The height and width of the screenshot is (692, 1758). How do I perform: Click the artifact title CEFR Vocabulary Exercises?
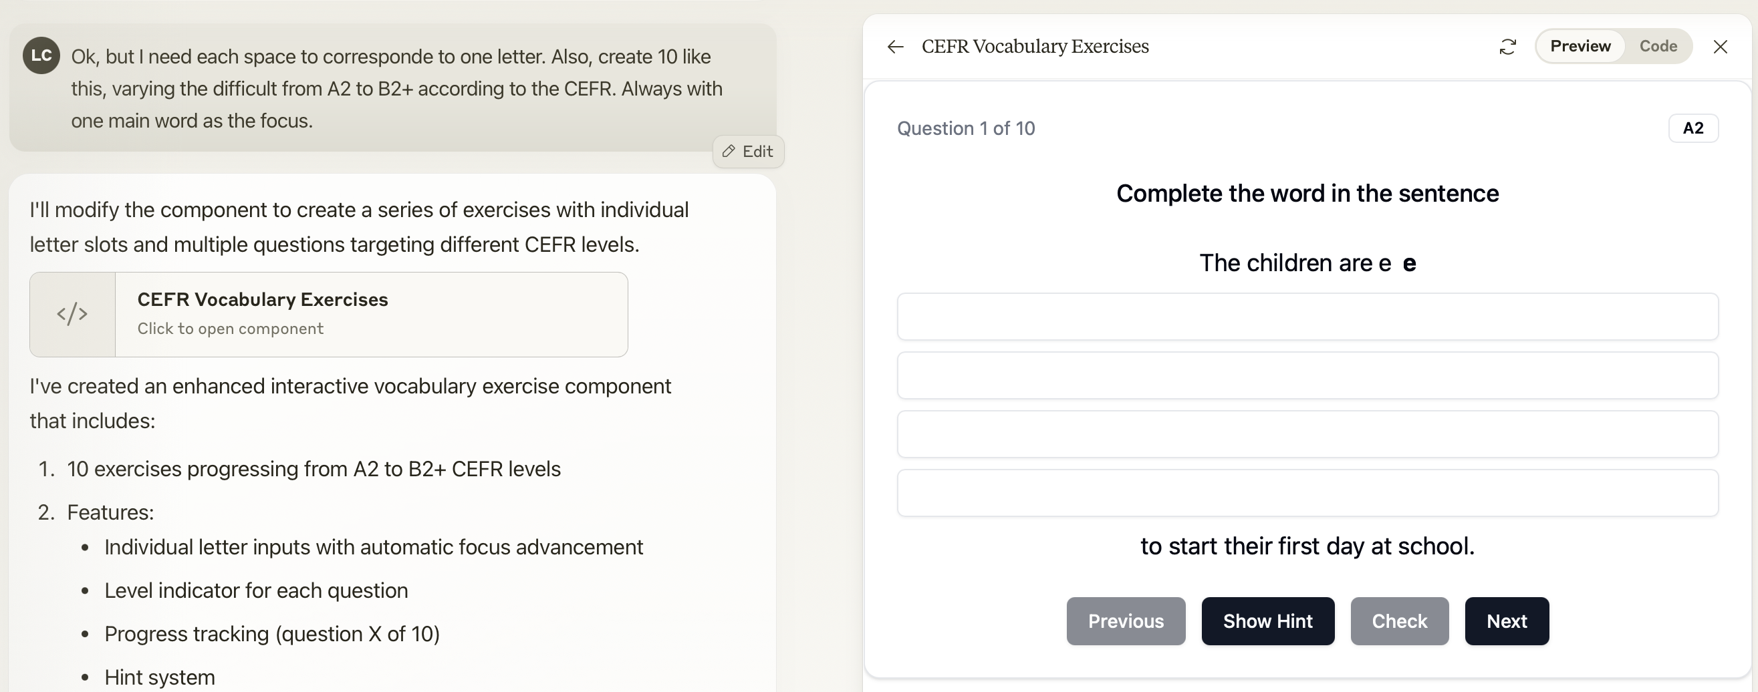tap(1035, 46)
